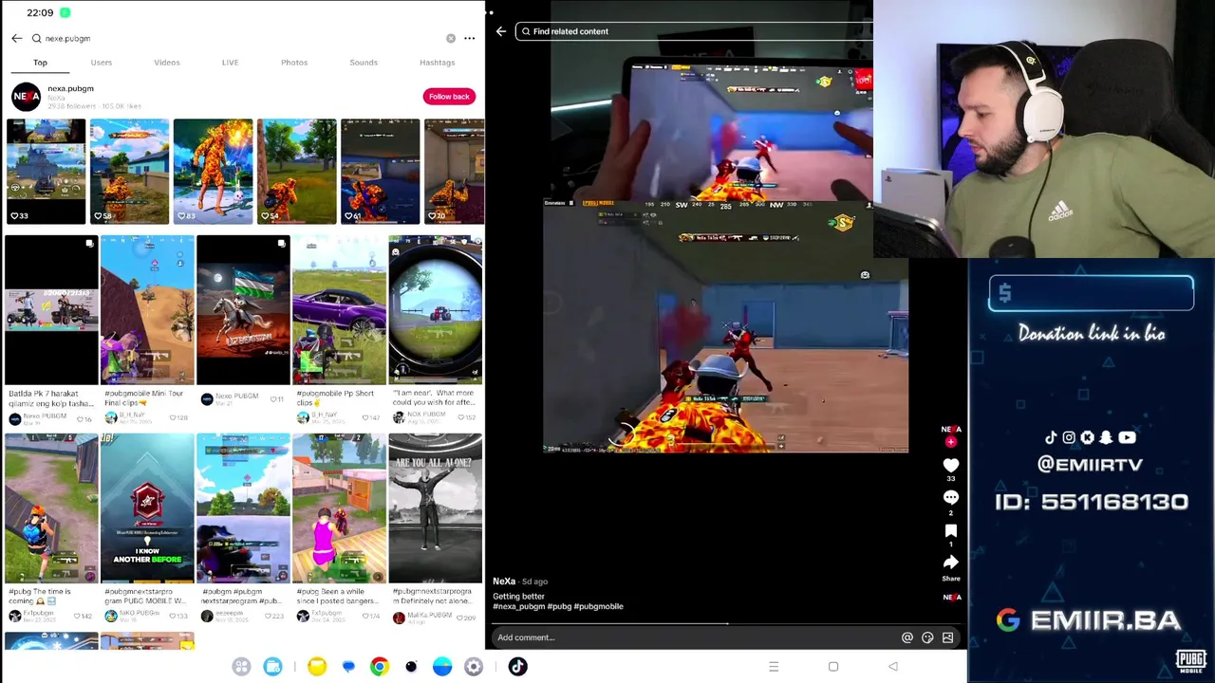Image resolution: width=1215 pixels, height=683 pixels.
Task: Tap the Home navigation button
Action: (x=833, y=667)
